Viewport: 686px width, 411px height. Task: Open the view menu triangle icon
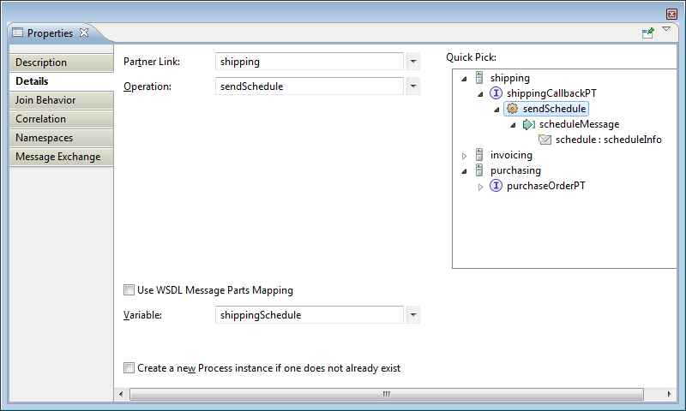point(666,30)
